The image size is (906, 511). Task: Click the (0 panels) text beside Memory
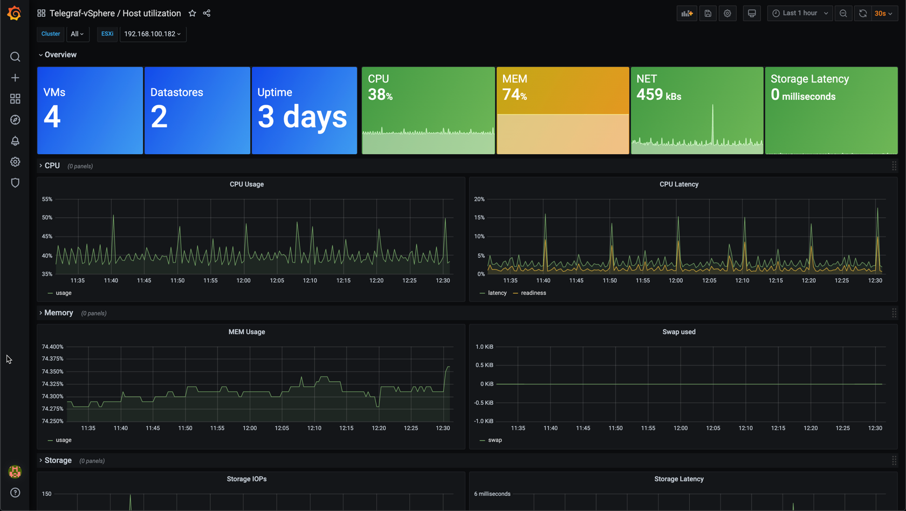(x=94, y=313)
